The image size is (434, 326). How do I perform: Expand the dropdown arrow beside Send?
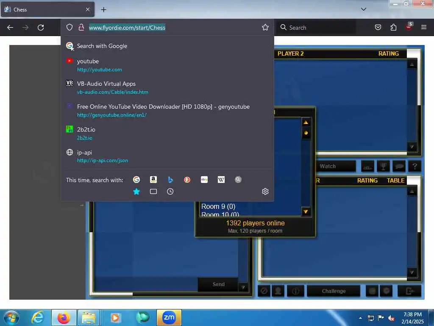coord(243,287)
